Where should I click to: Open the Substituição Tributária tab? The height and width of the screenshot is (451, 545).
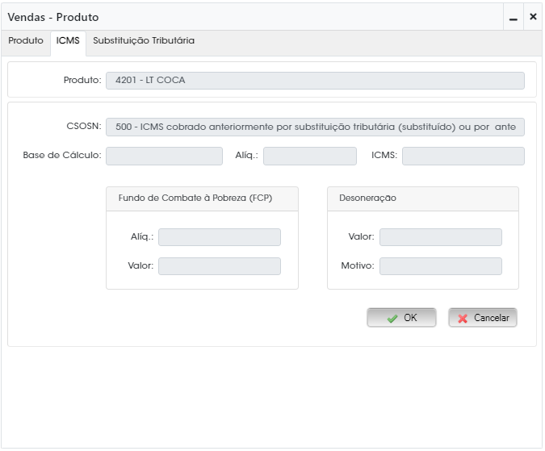click(x=144, y=41)
